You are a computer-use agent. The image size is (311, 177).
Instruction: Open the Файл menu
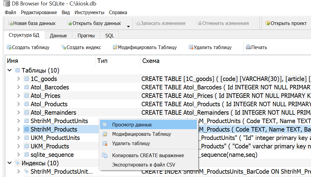point(10,12)
